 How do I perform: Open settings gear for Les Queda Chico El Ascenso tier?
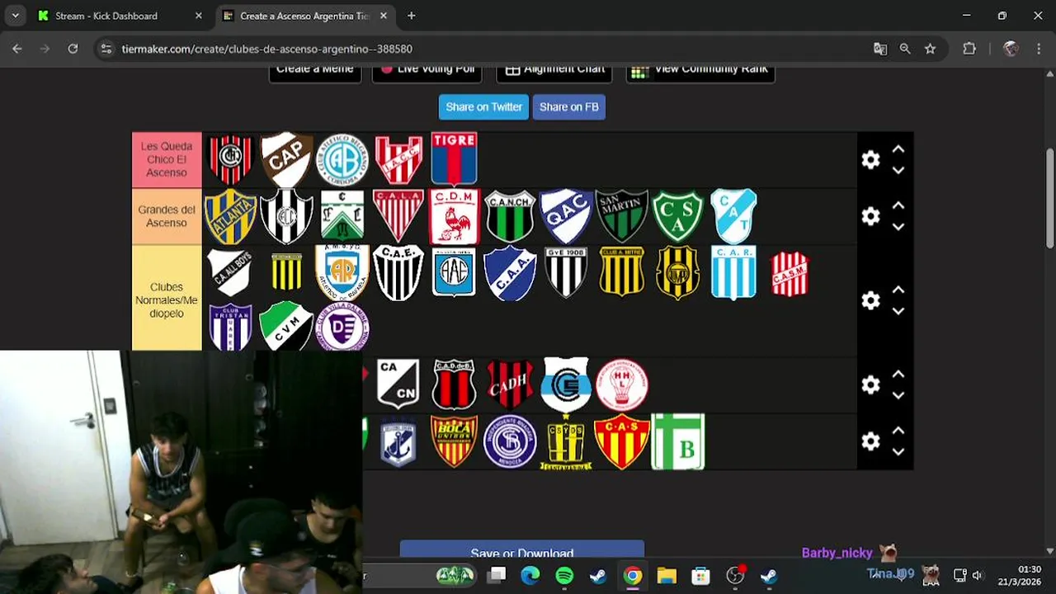pos(870,160)
